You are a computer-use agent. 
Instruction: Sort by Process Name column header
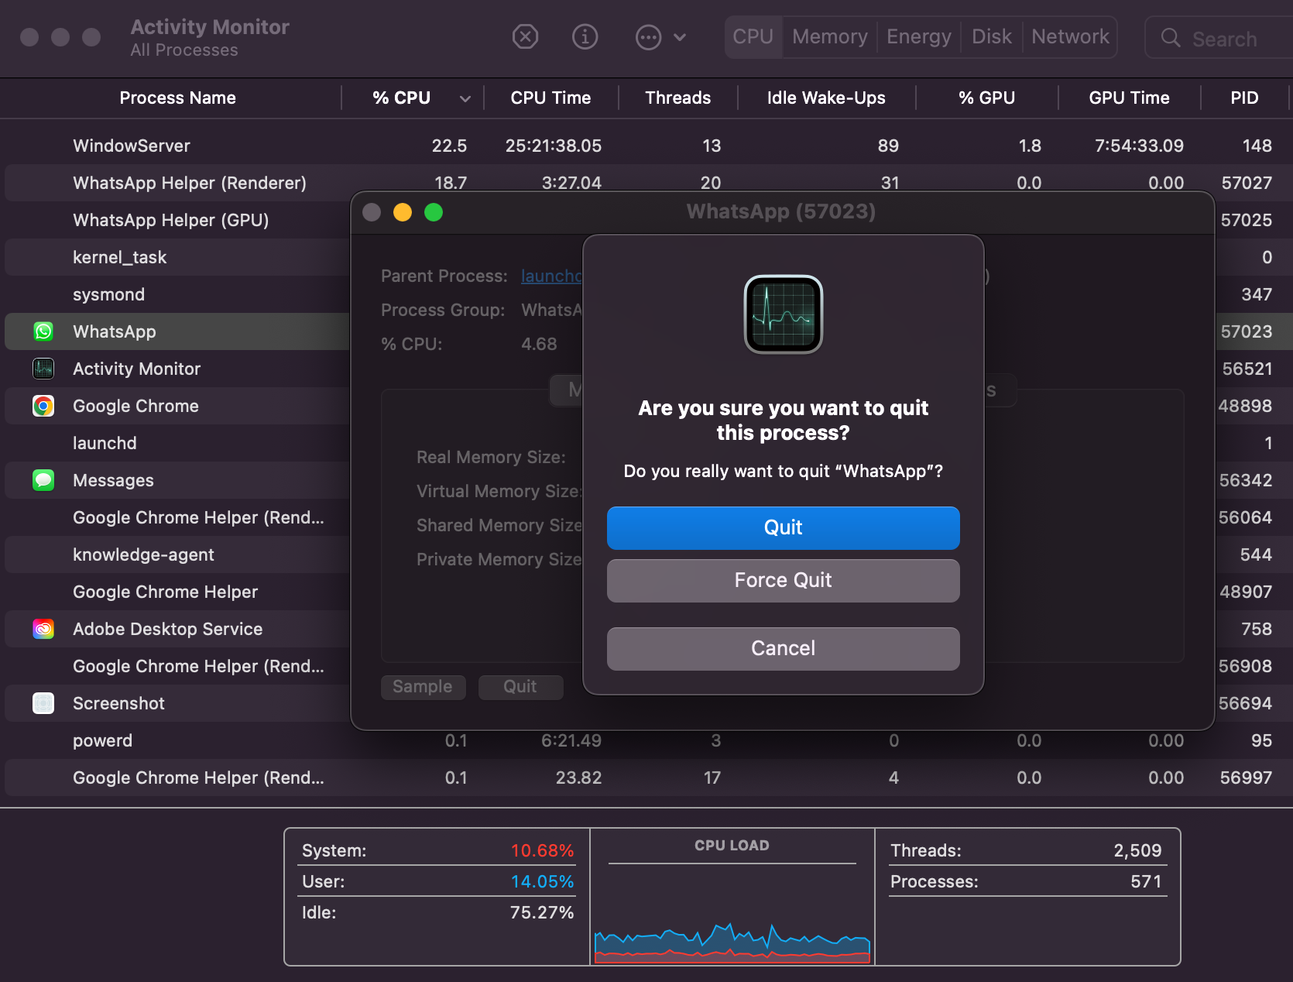coord(177,98)
